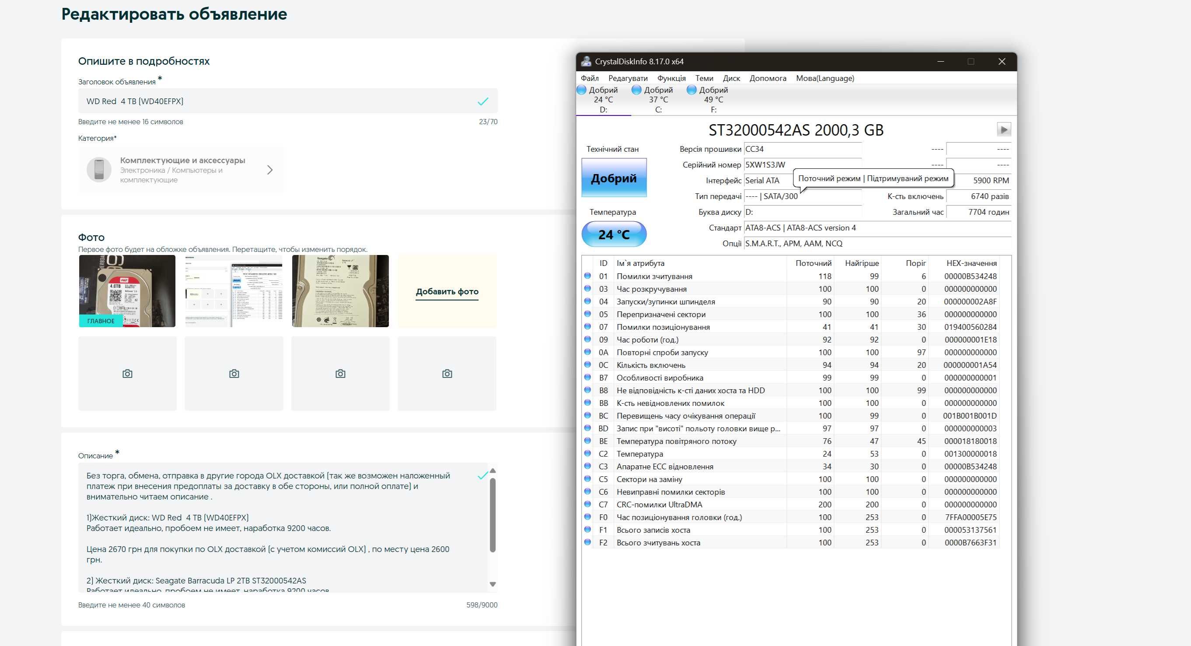1191x646 pixels.
Task: Click status dot for attribute 09 Час роботи
Action: coord(587,339)
